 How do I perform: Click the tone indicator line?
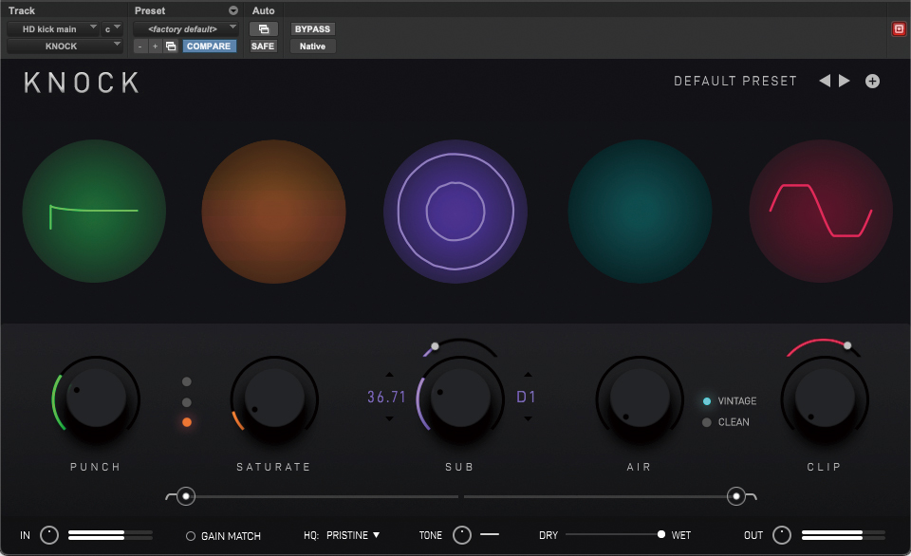(x=490, y=534)
